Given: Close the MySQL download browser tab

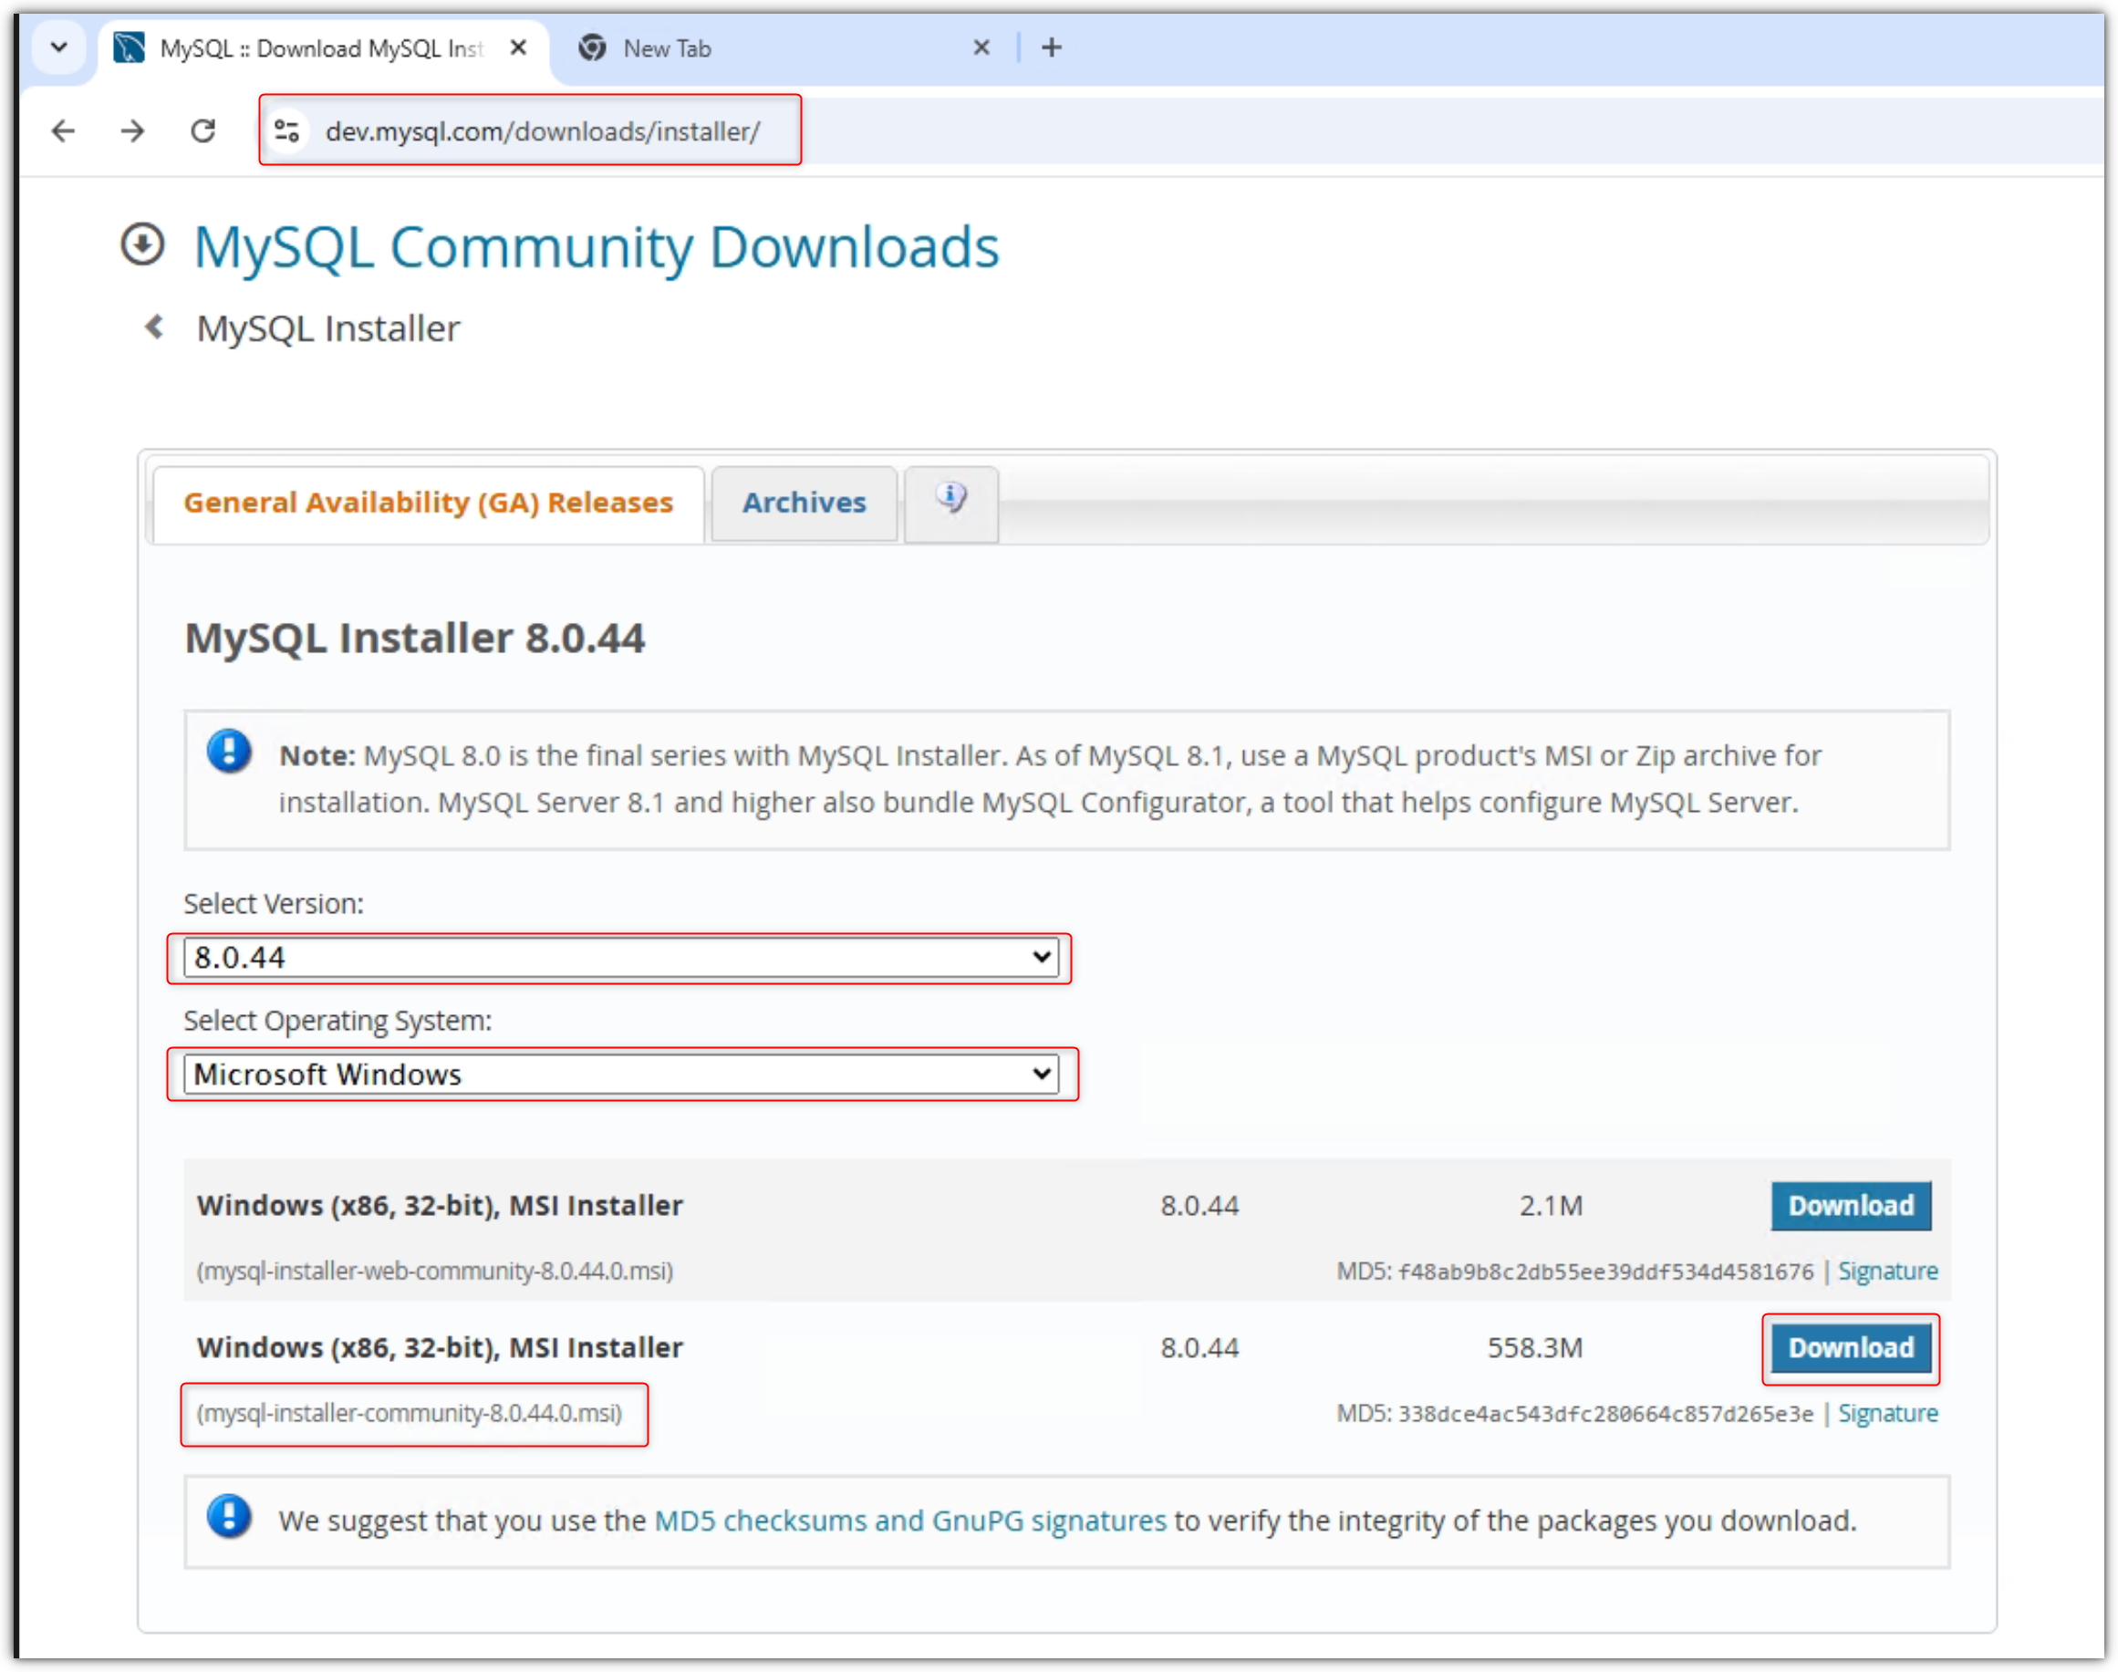Looking at the screenshot, I should (519, 47).
